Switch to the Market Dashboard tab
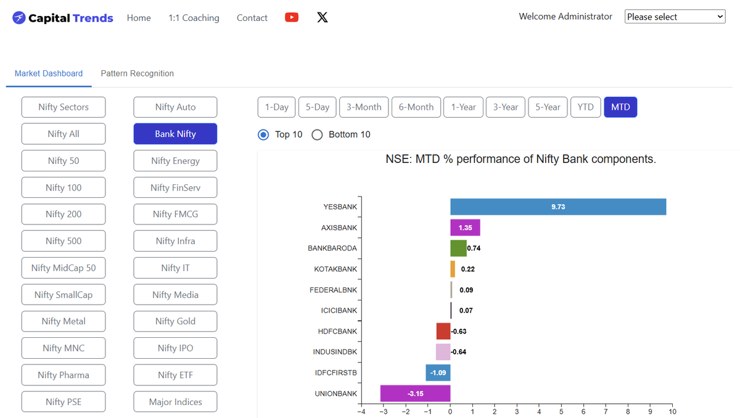This screenshot has width=740, height=418. pyautogui.click(x=49, y=73)
